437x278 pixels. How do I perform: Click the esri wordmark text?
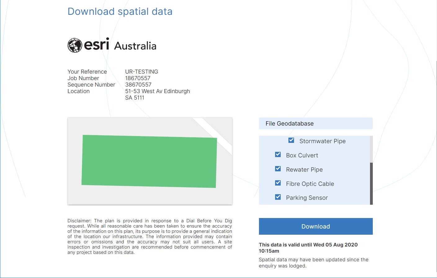pyautogui.click(x=97, y=45)
